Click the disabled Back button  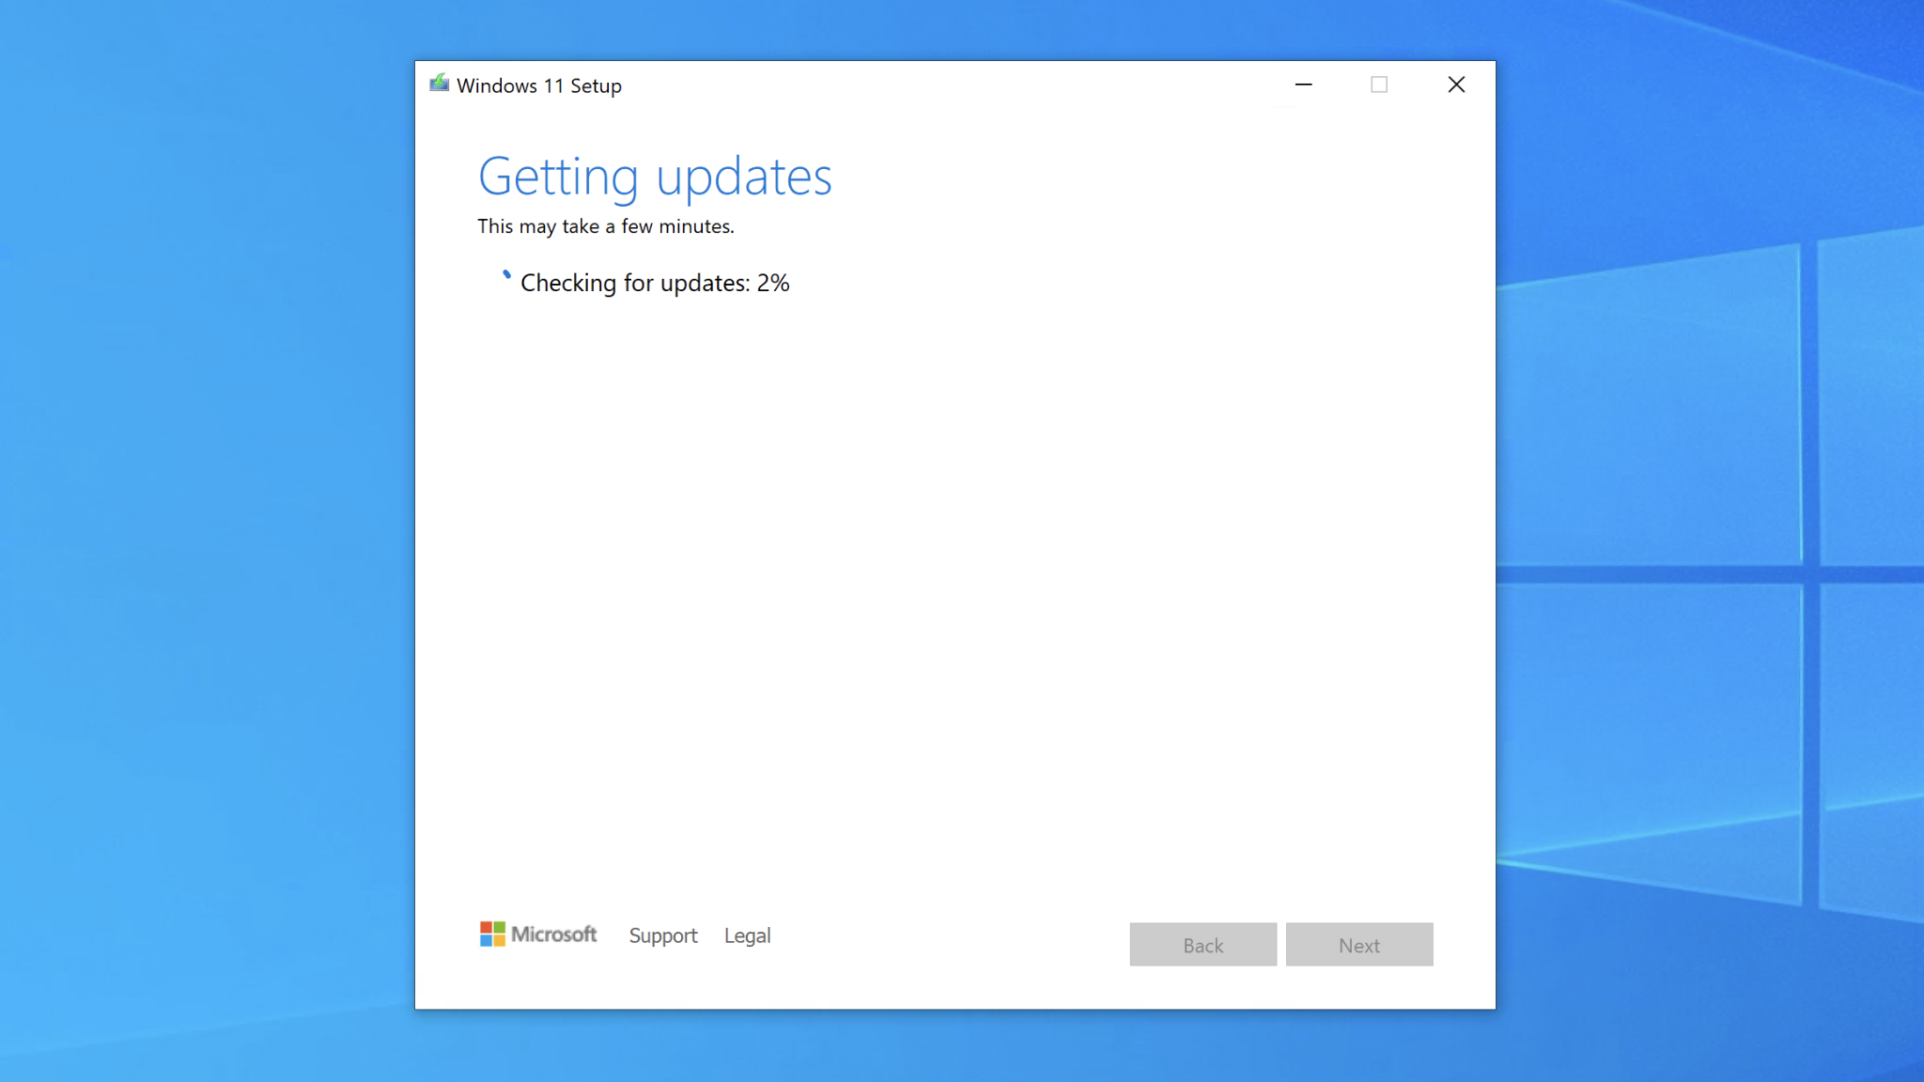click(1202, 944)
